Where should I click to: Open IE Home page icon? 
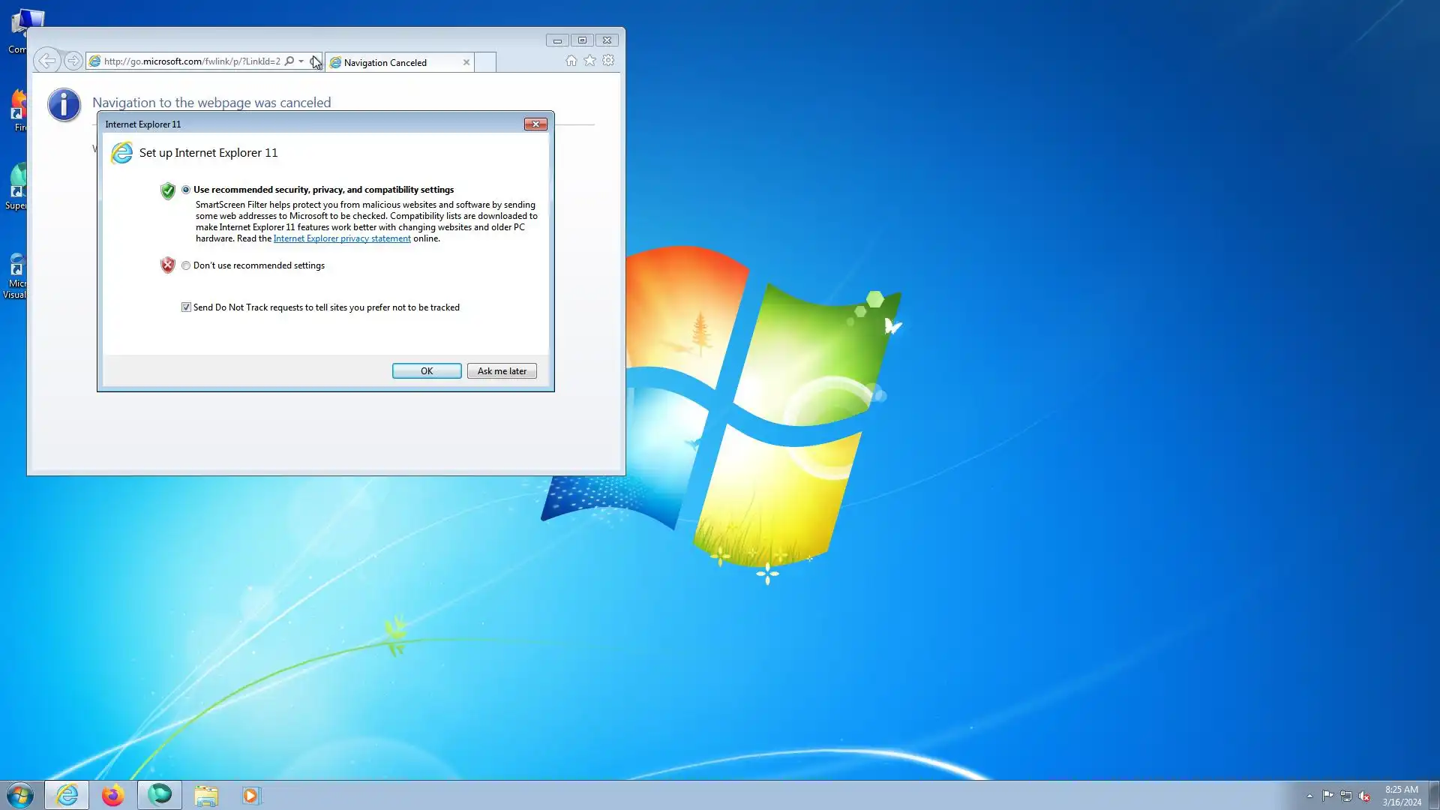[571, 61]
